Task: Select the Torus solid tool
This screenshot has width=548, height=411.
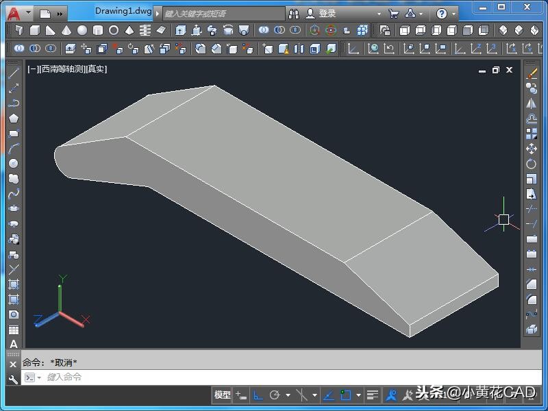Action: pyautogui.click(x=114, y=31)
